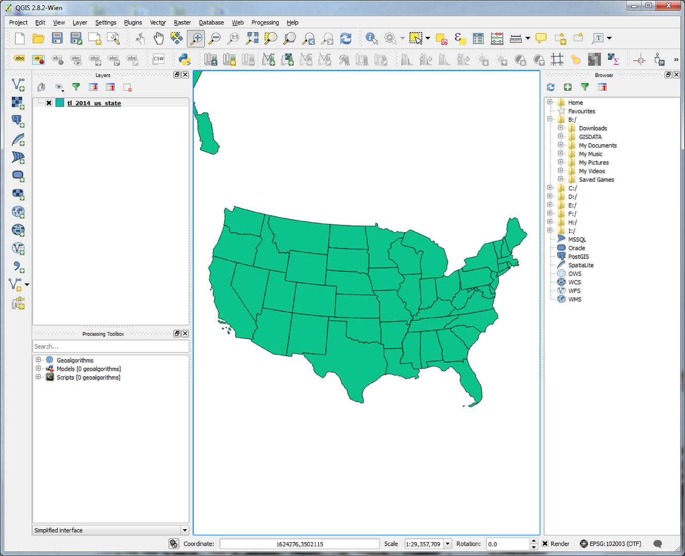Toggle extents and mouse position display
685x556 pixels.
tap(174, 544)
